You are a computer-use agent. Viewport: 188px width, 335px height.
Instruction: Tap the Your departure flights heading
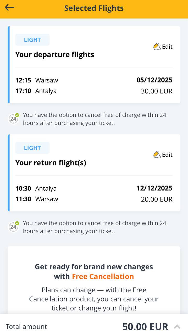click(54, 54)
